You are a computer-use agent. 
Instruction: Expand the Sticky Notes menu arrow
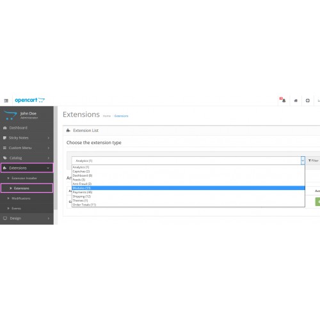[x=49, y=138]
